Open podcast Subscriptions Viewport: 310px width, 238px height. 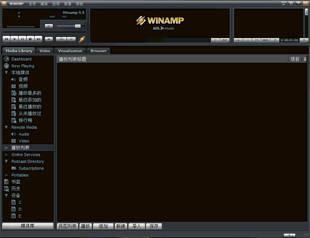pyautogui.click(x=31, y=168)
